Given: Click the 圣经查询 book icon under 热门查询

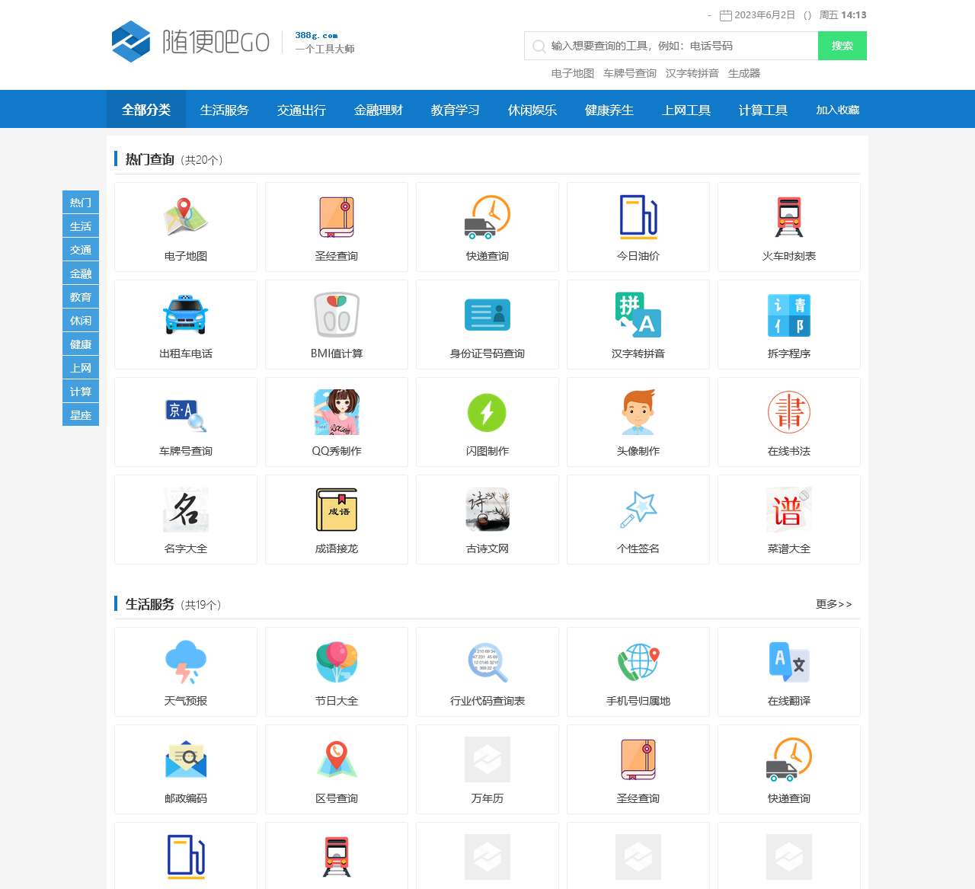Looking at the screenshot, I should tap(337, 217).
